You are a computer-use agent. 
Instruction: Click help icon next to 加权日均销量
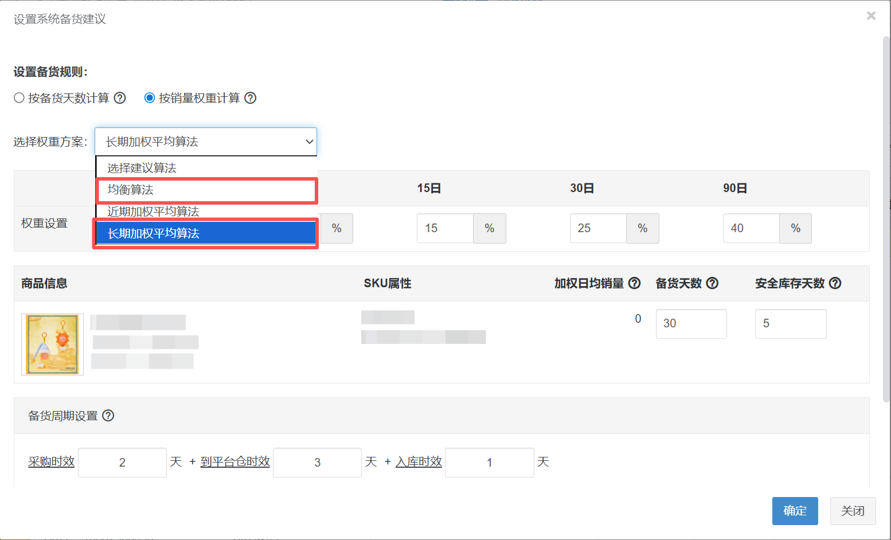tap(634, 283)
